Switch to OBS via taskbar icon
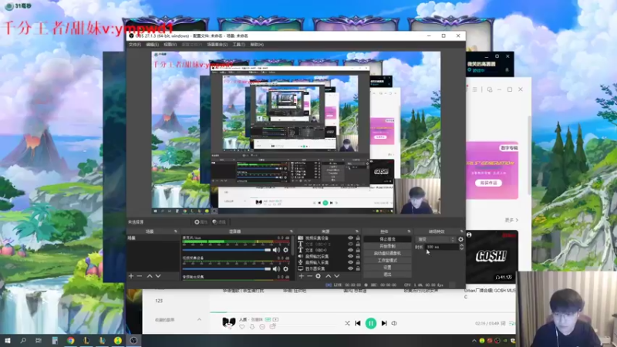The width and height of the screenshot is (617, 347). coord(133,341)
